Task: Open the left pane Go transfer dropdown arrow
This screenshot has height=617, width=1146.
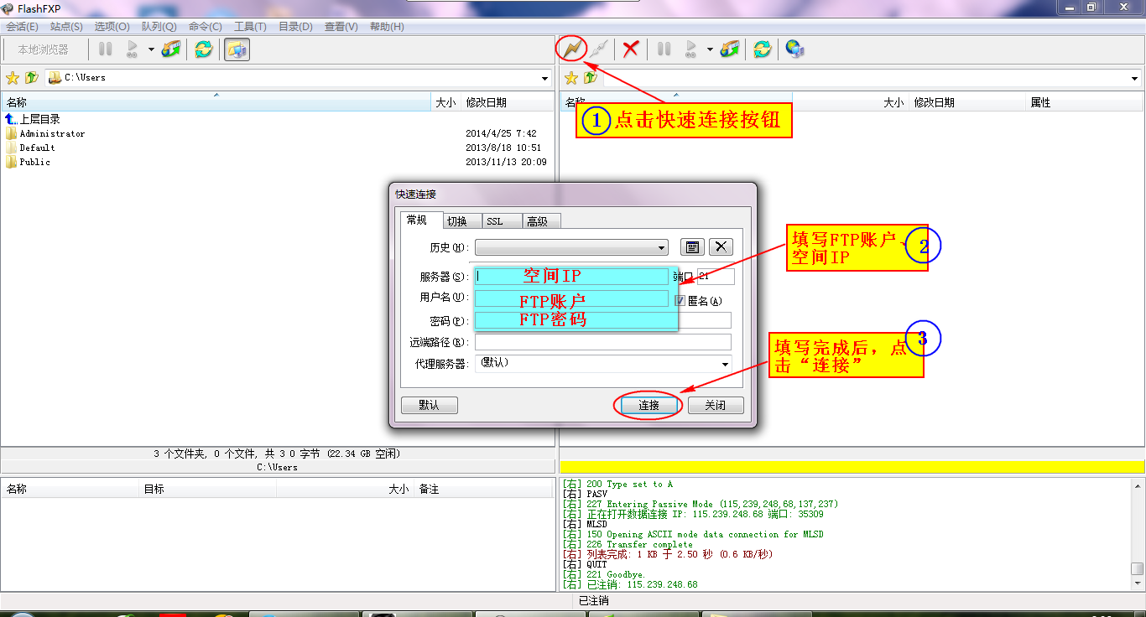Action: point(151,49)
